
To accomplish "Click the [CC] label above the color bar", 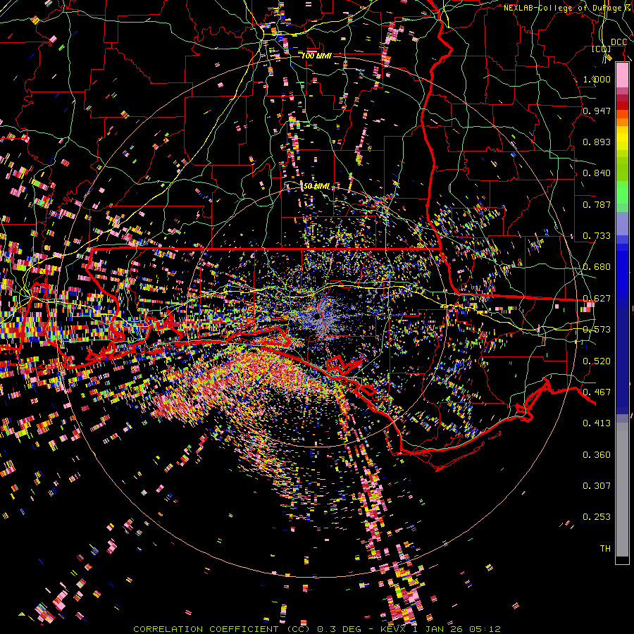I will (x=602, y=49).
